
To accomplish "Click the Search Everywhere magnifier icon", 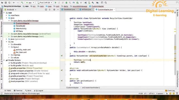I will (106, 2).
